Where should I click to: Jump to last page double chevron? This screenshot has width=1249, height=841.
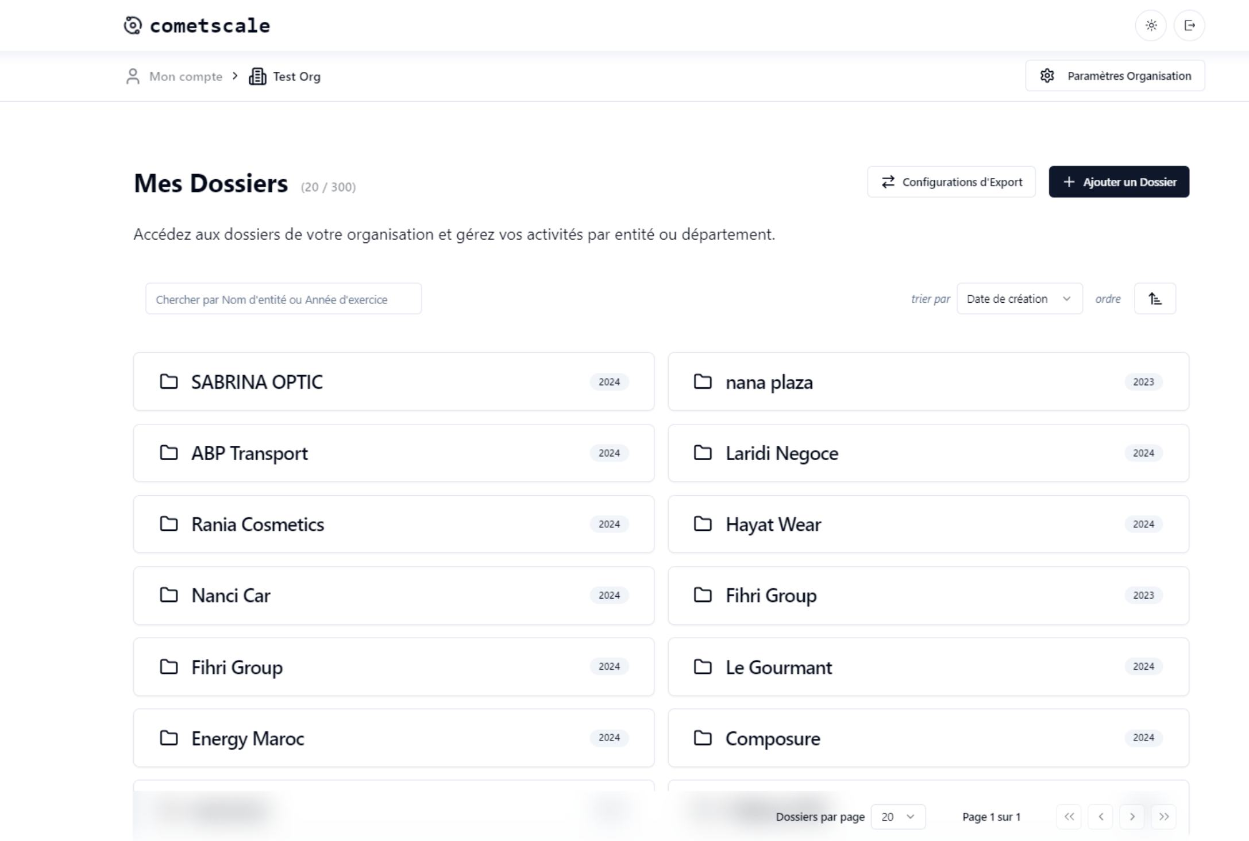tap(1163, 817)
